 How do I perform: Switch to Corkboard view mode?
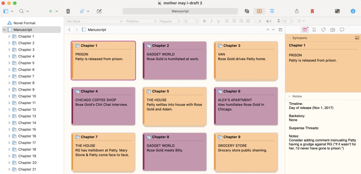point(259,11)
